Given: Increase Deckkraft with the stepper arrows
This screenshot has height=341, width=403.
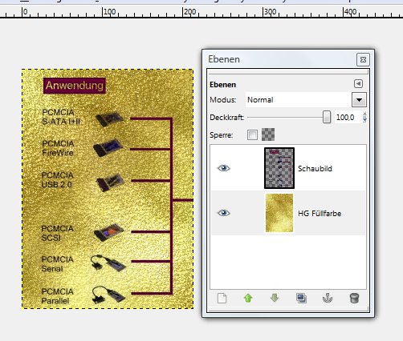Looking at the screenshot, I should click(x=364, y=117).
